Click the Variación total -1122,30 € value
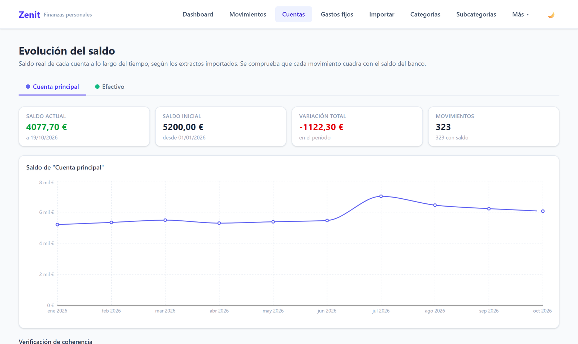Image resolution: width=578 pixels, height=344 pixels. [321, 127]
